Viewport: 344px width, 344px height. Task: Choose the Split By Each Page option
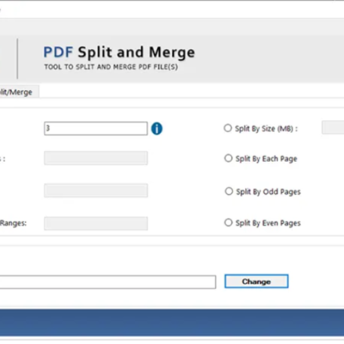point(228,159)
